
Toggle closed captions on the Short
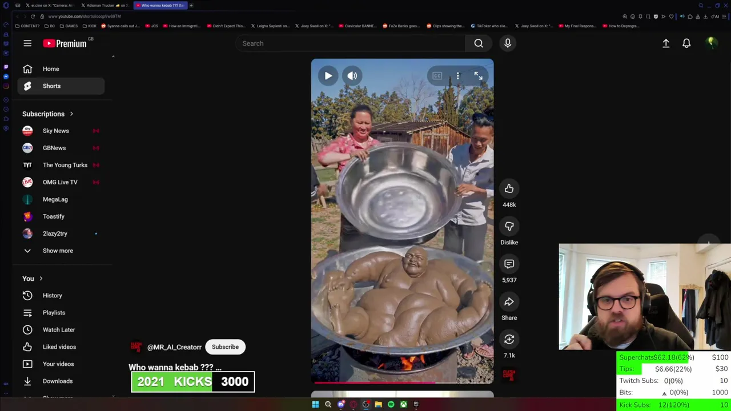click(437, 75)
